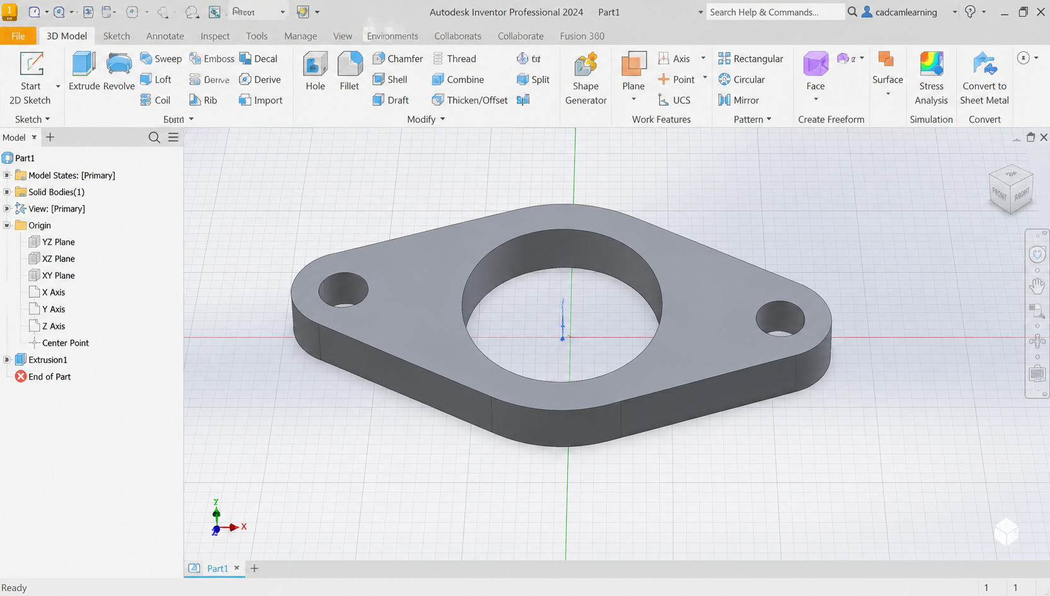Select the Part1 document tab
Screen dimensions: 1050x596
tap(217, 568)
